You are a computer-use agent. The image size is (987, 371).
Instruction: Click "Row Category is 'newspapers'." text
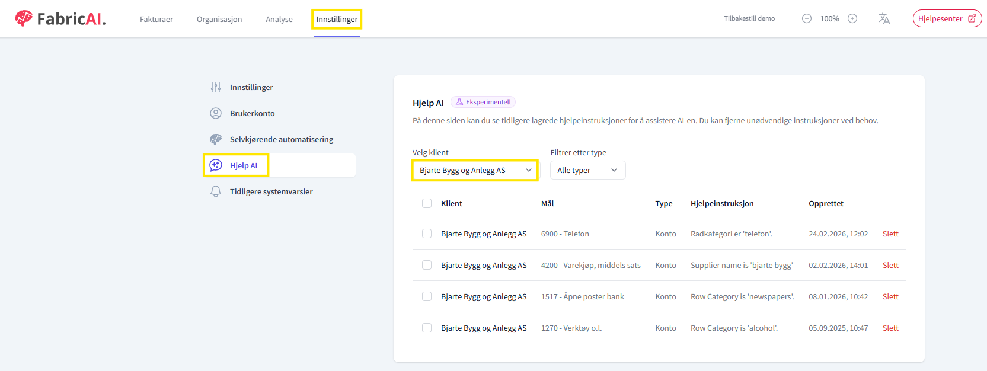(742, 296)
